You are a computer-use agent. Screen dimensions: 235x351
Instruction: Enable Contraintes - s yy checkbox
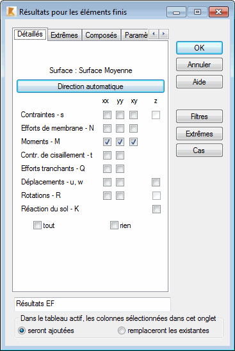(120, 115)
